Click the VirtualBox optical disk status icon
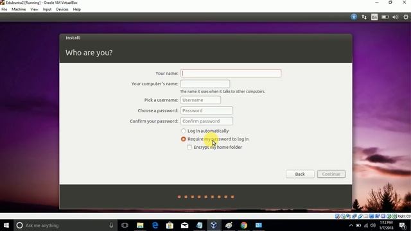The width and height of the screenshot is (411, 231). point(343,216)
